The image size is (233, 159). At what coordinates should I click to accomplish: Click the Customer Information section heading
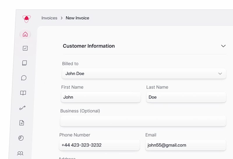coord(89,46)
